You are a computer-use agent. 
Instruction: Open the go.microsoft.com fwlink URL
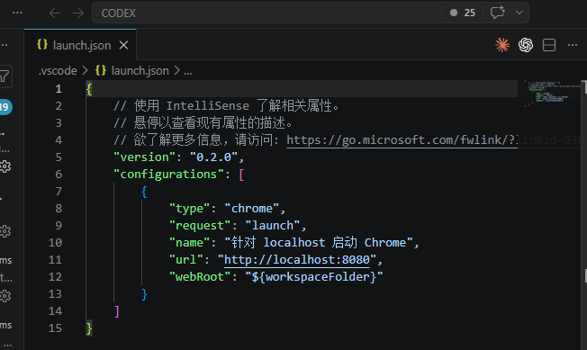[402, 139]
